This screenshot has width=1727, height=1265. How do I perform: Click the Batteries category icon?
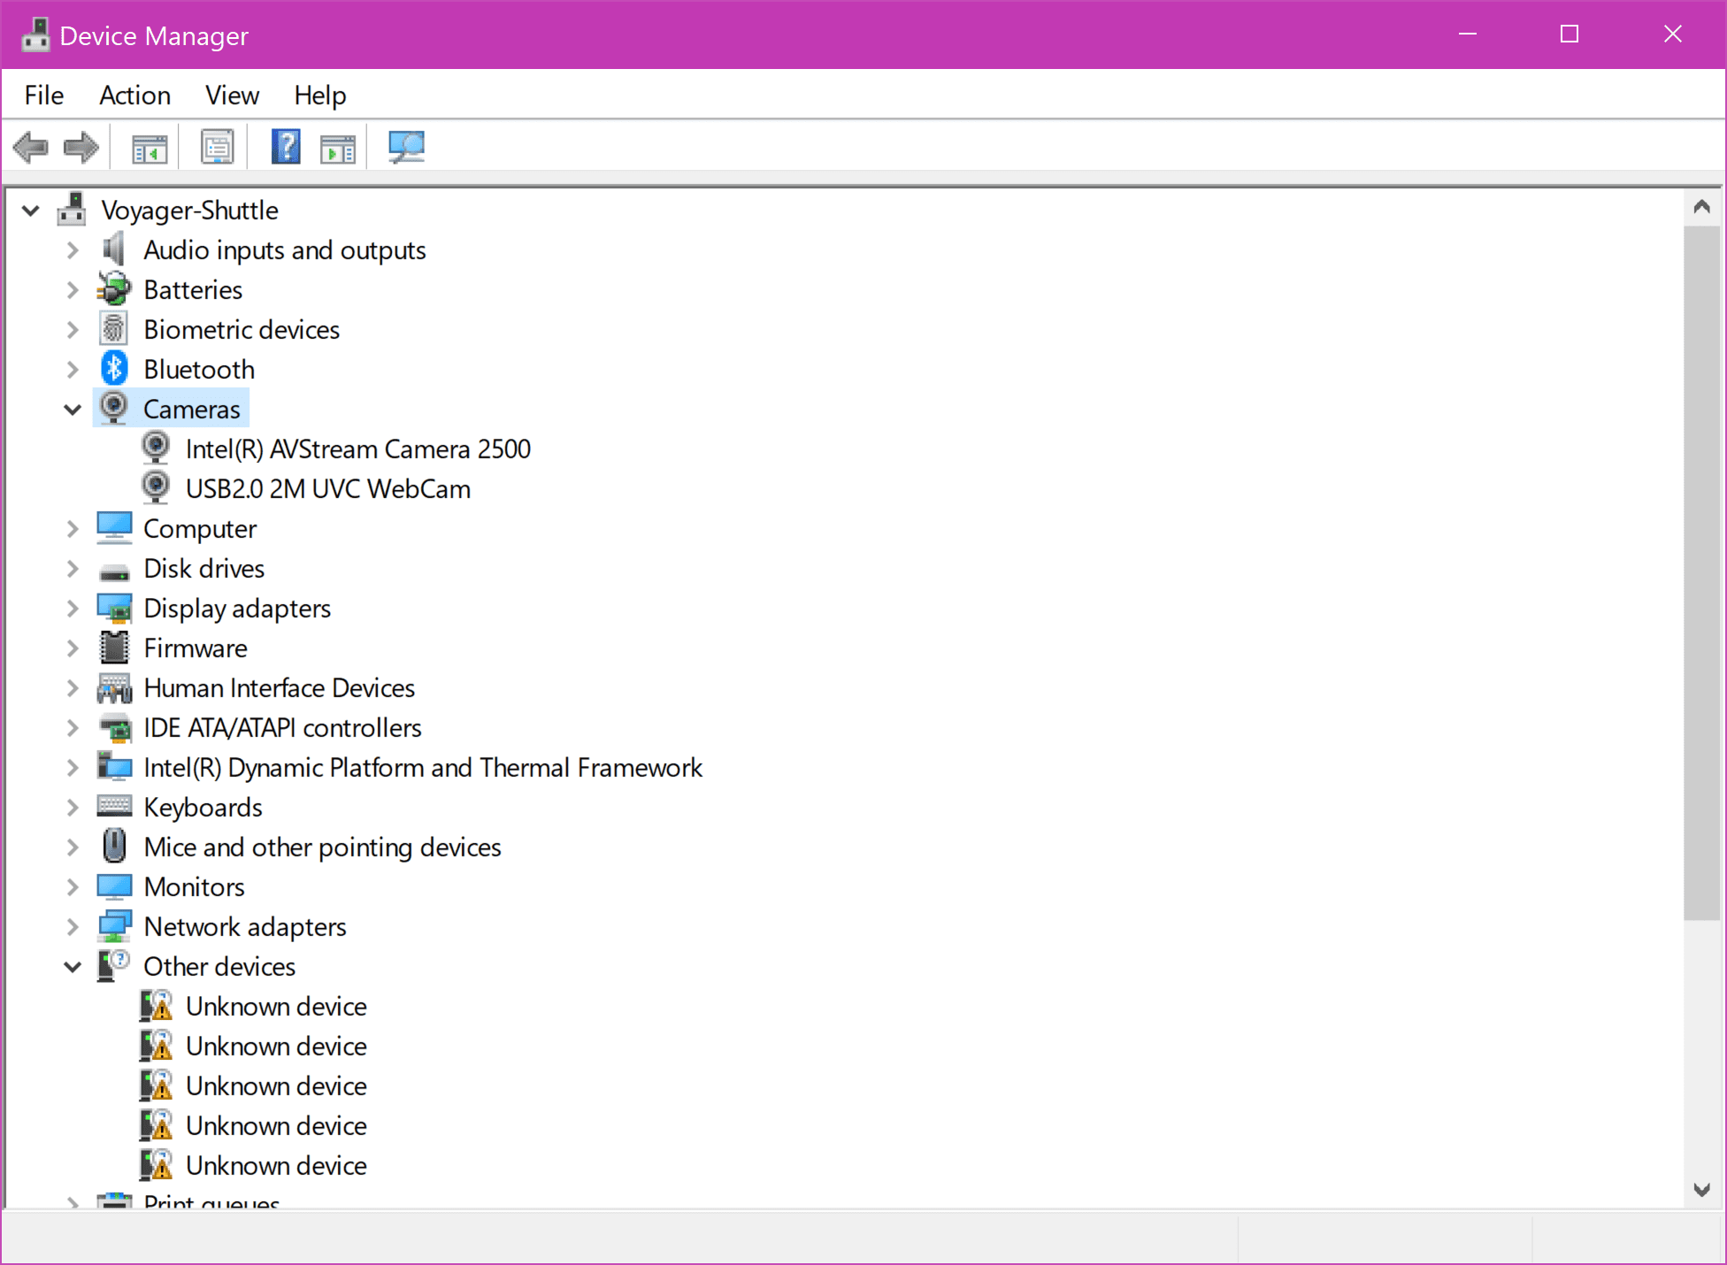coord(114,290)
